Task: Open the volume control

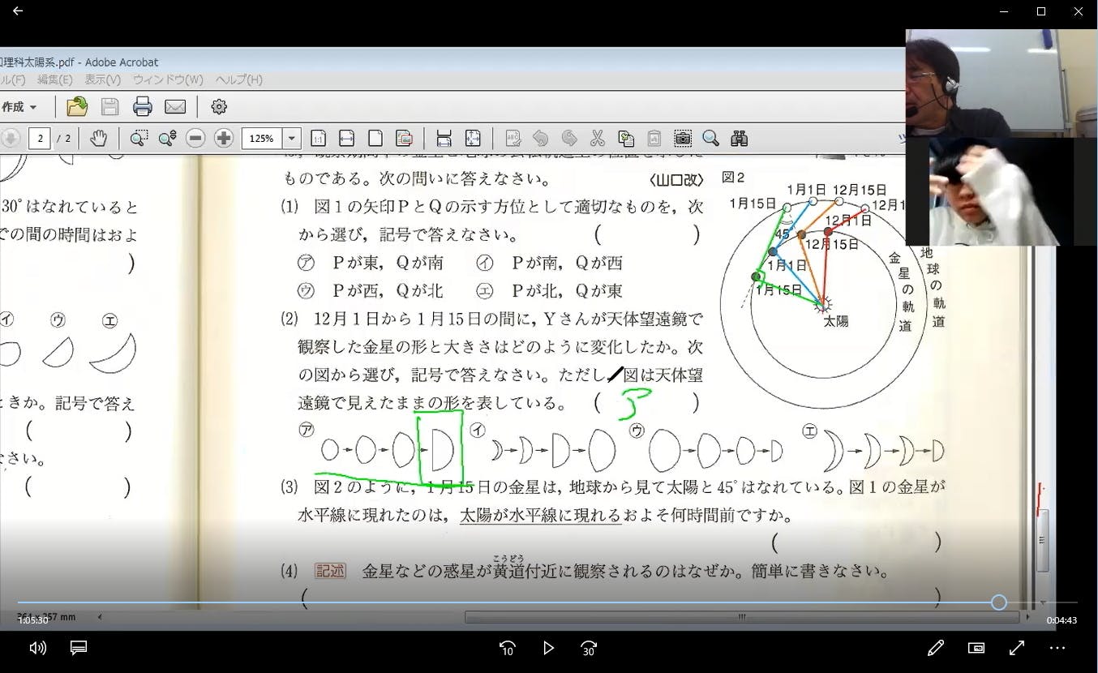Action: point(37,648)
